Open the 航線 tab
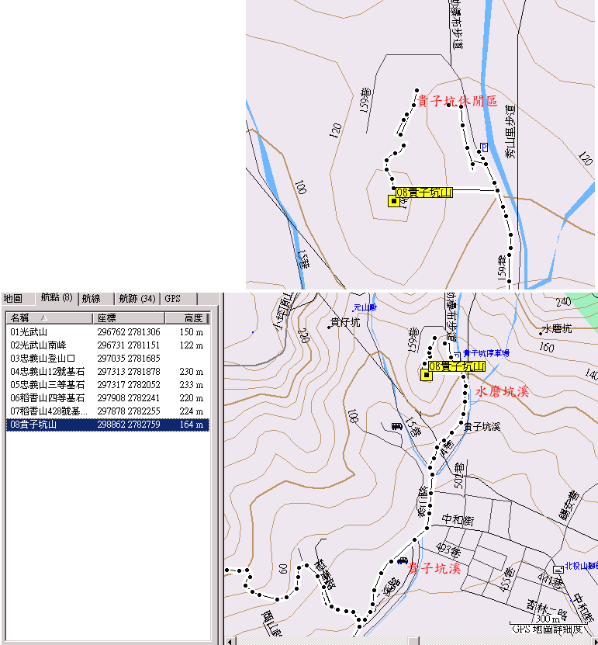The image size is (598, 645). [x=91, y=298]
